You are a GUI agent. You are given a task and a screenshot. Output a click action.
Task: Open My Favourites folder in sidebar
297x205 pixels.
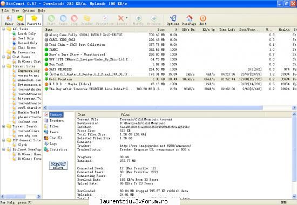(x=24, y=52)
